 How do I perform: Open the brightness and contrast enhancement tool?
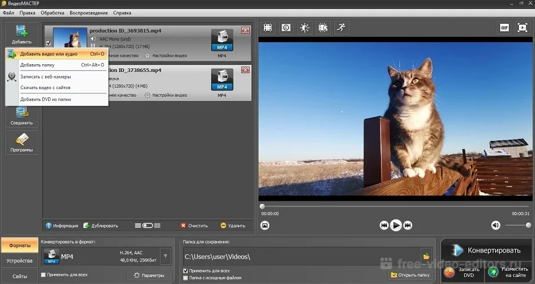[x=304, y=27]
